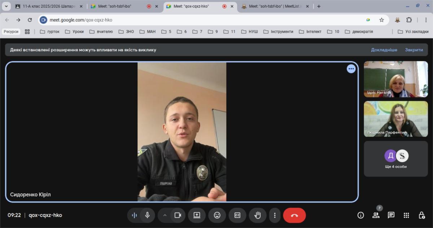Open Chrome three-dot menu
433x228 pixels.
(x=426, y=20)
